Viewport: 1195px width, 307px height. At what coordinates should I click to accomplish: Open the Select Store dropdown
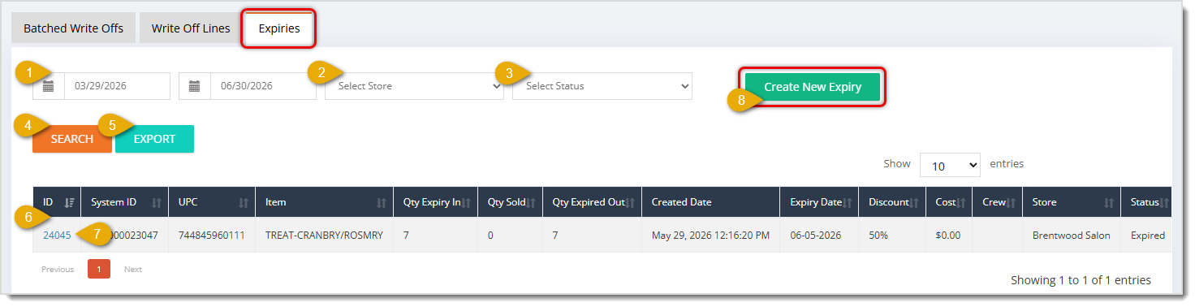[415, 86]
